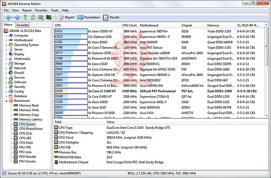Select the CPU PhotoWorxx benchmark
This screenshot has height=178, width=271.
pos(28,129)
